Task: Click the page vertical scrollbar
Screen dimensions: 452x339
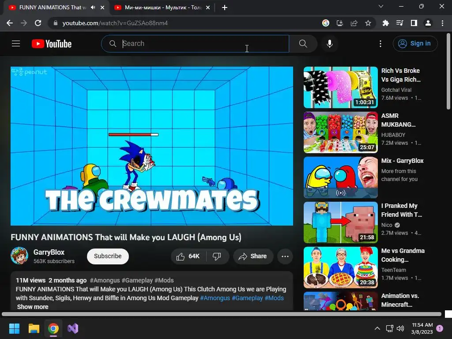Action: pos(448,71)
